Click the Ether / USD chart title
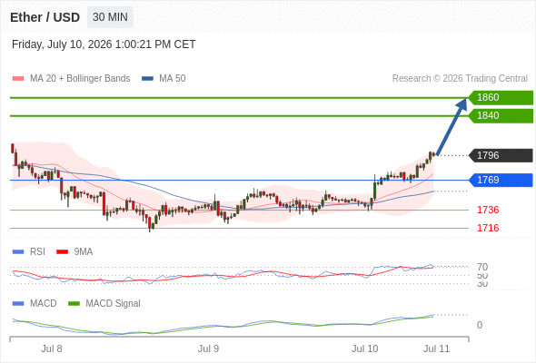The height and width of the screenshot is (363, 536). [45, 17]
